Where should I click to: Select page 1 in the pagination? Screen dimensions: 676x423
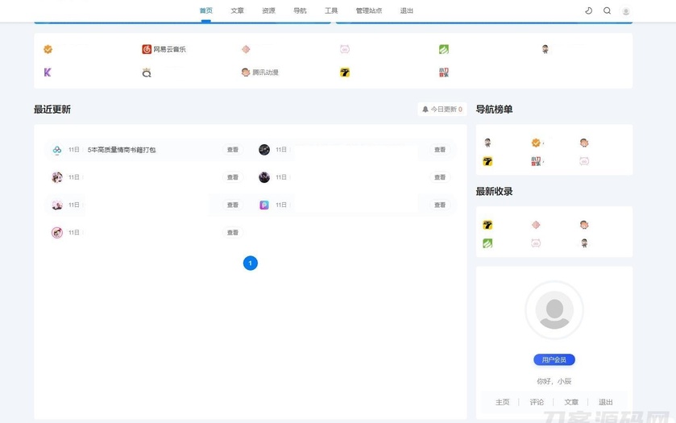[x=251, y=263]
